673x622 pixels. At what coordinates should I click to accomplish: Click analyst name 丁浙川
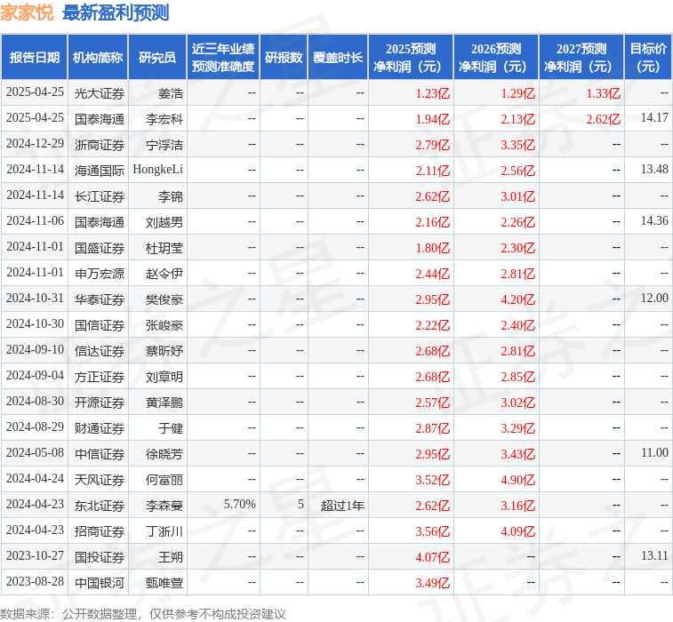click(x=164, y=531)
